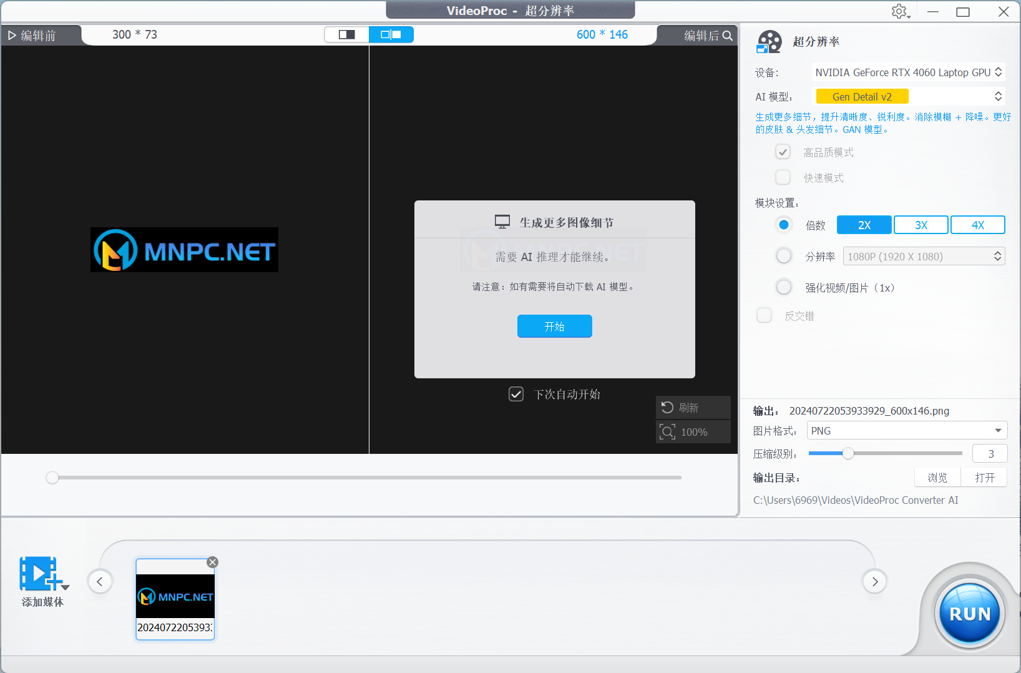The height and width of the screenshot is (673, 1021).
Task: Close the VideoProc window
Action: point(1004,11)
